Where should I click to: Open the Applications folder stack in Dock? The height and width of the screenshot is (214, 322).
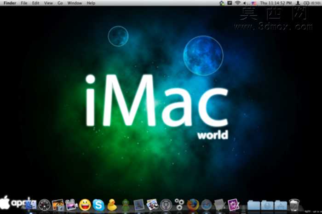click(281, 205)
